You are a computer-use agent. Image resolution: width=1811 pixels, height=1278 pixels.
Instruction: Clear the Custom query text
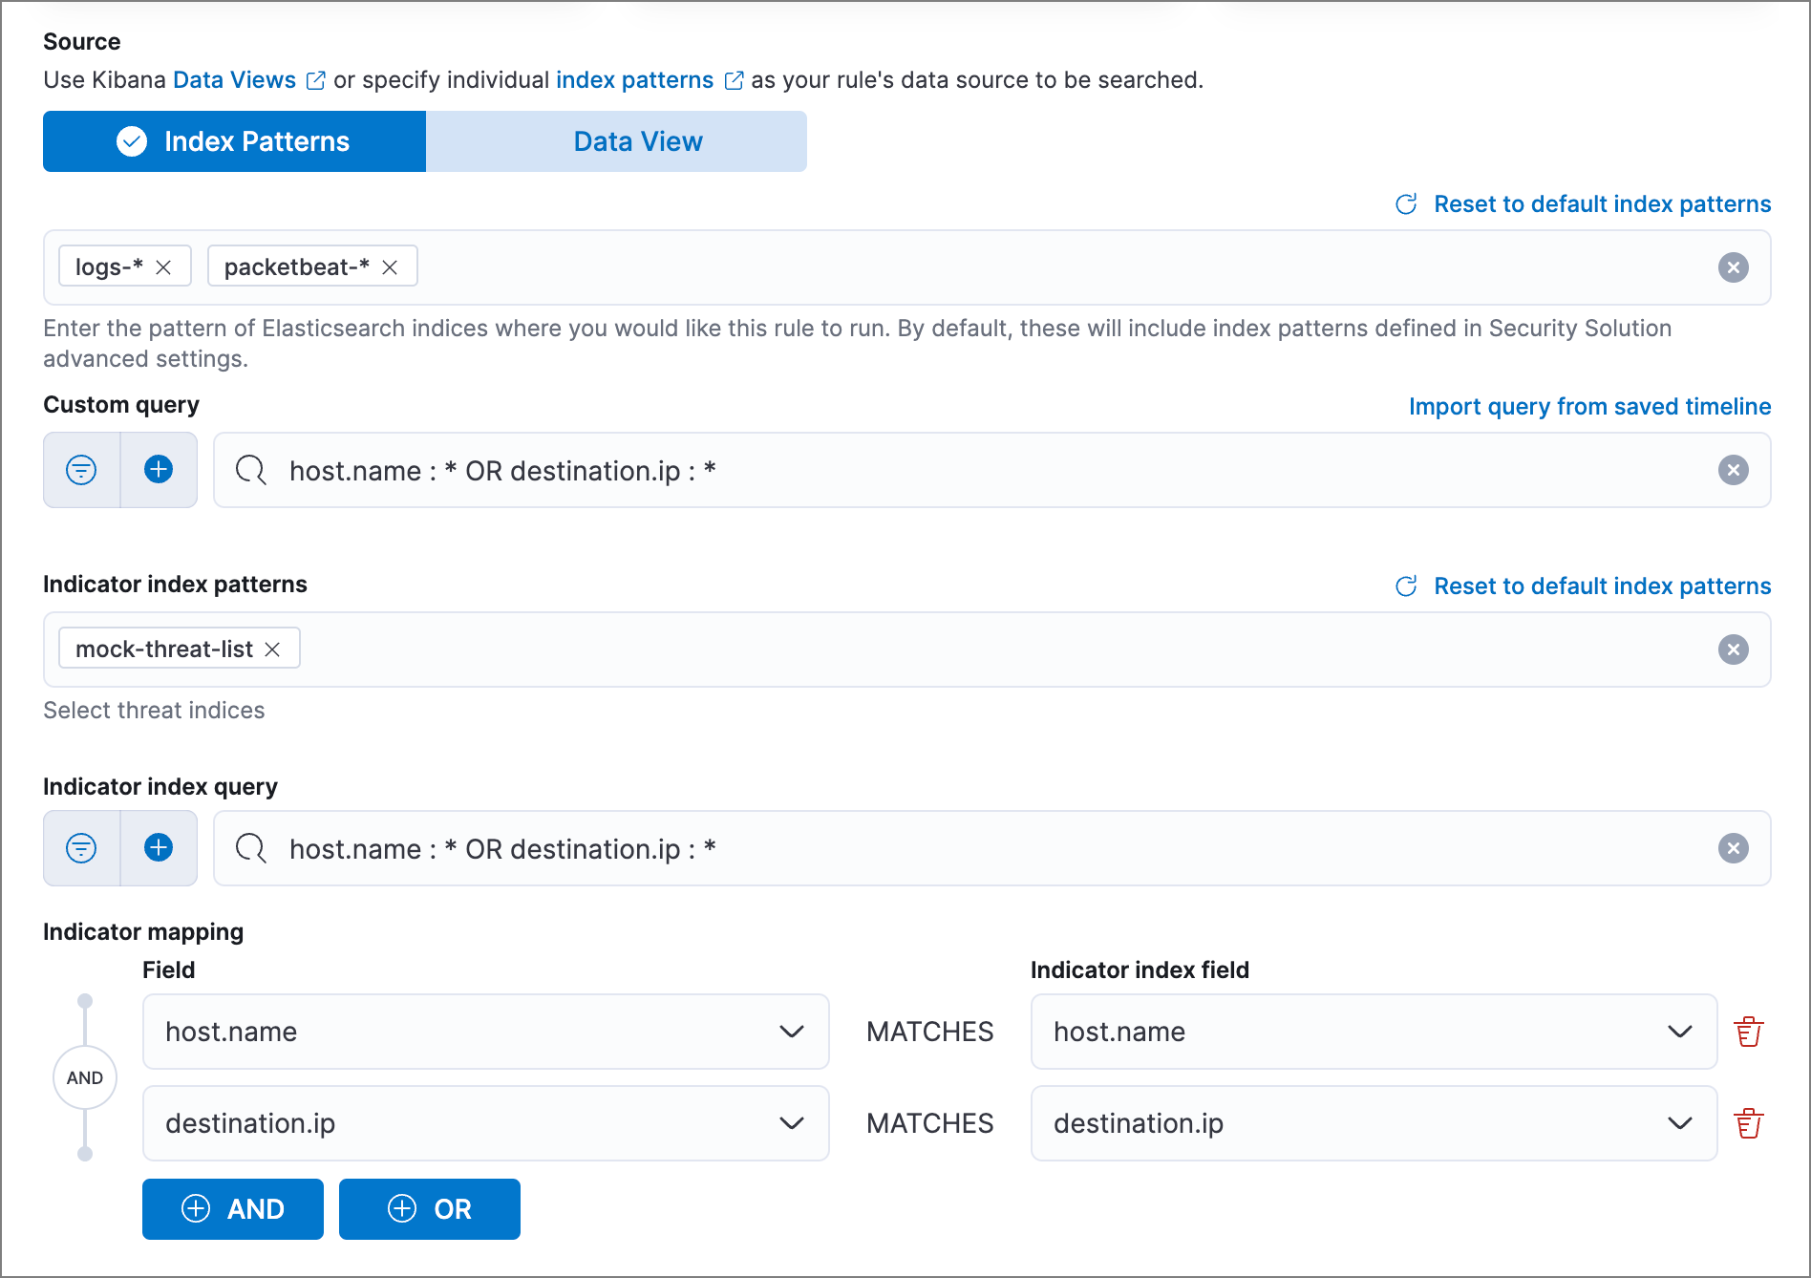[1733, 470]
